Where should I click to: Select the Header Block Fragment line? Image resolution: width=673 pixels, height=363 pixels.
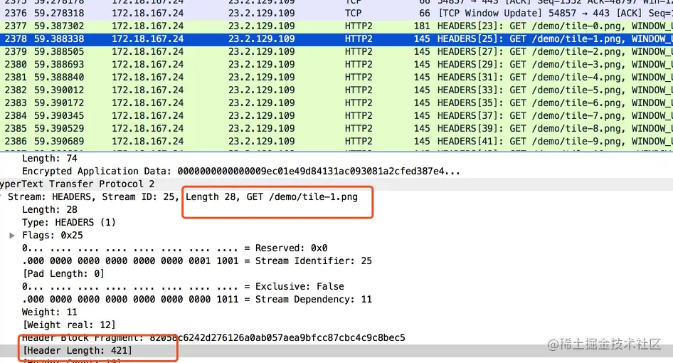pos(213,338)
